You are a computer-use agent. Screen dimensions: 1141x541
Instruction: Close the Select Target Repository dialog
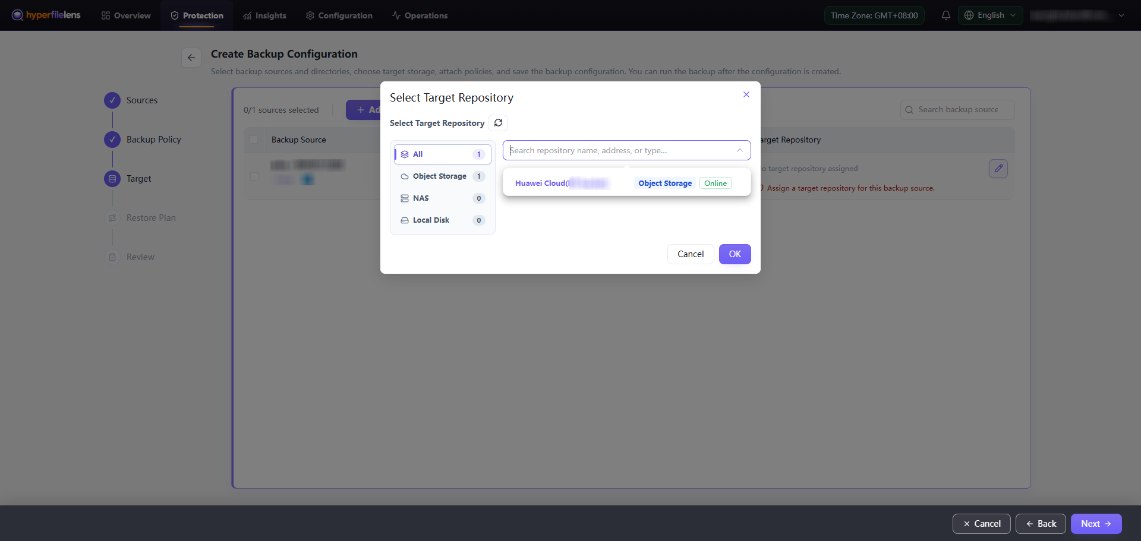point(746,94)
